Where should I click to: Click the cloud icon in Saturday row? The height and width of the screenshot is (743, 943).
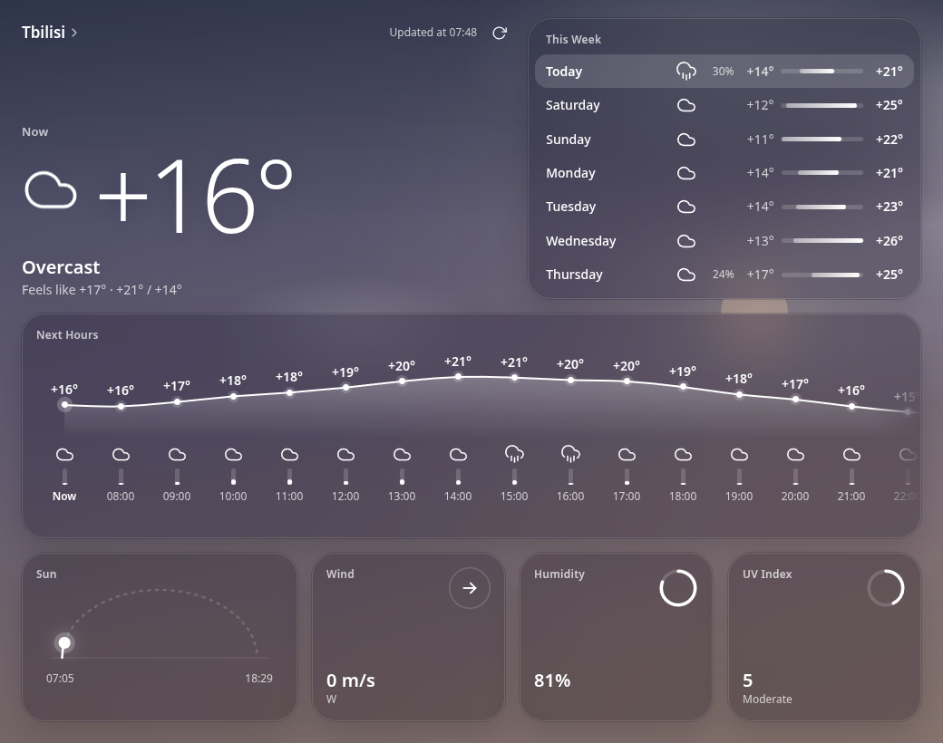pos(686,105)
